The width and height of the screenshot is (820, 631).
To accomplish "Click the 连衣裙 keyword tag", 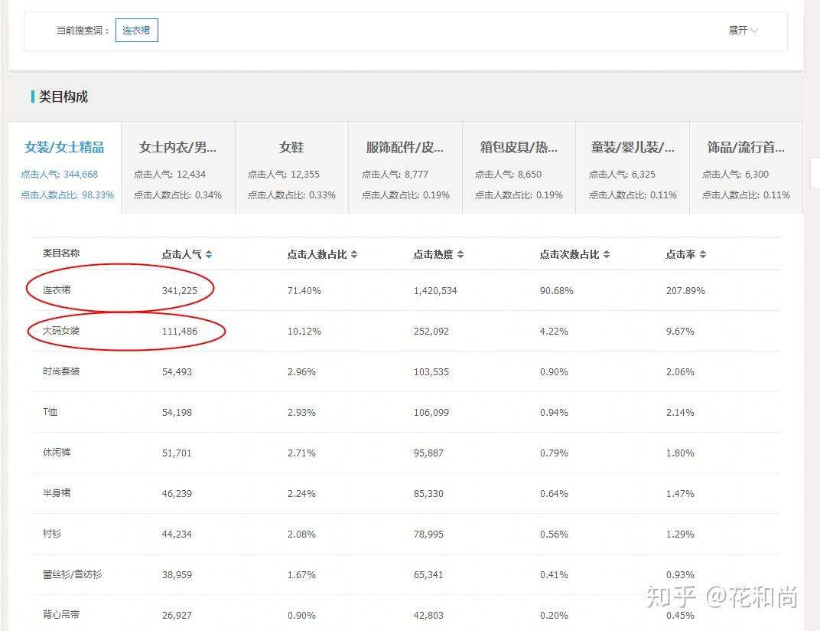I will [x=136, y=31].
